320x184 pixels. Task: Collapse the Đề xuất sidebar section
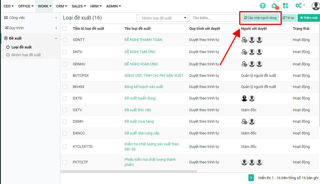point(56,38)
